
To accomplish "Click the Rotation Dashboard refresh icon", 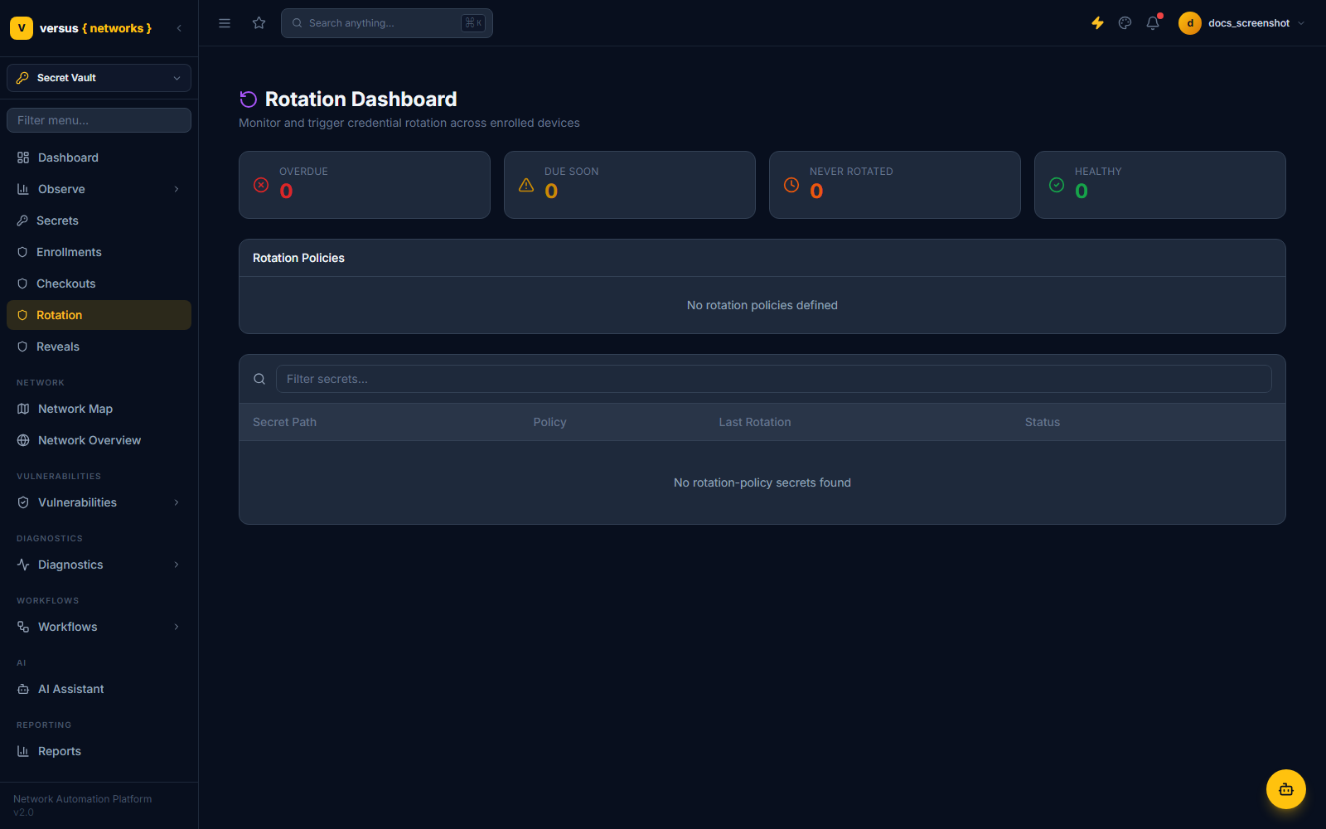I will [x=248, y=99].
